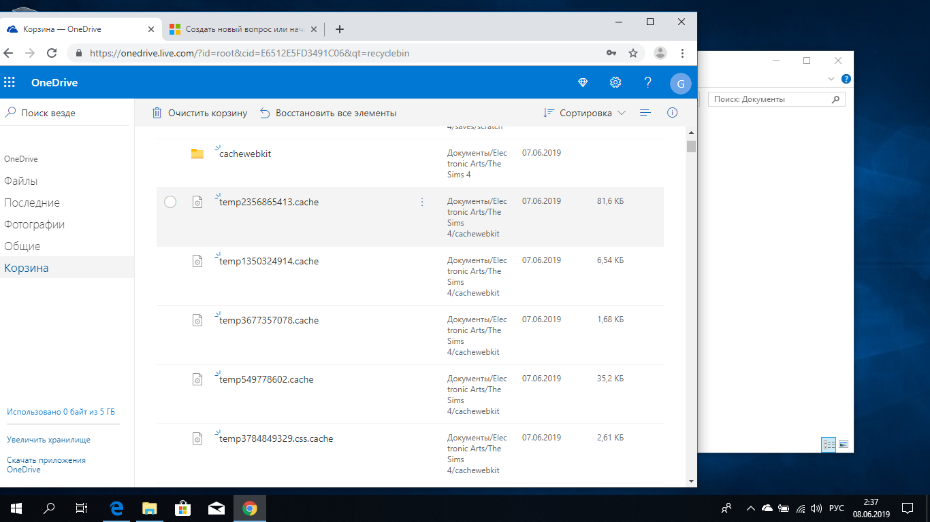Go back in the browser
The height and width of the screenshot is (522, 930).
tap(8, 52)
